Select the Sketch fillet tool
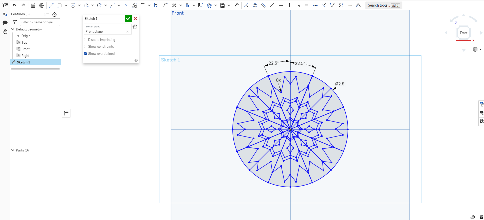484x220 pixels. pos(165,5)
